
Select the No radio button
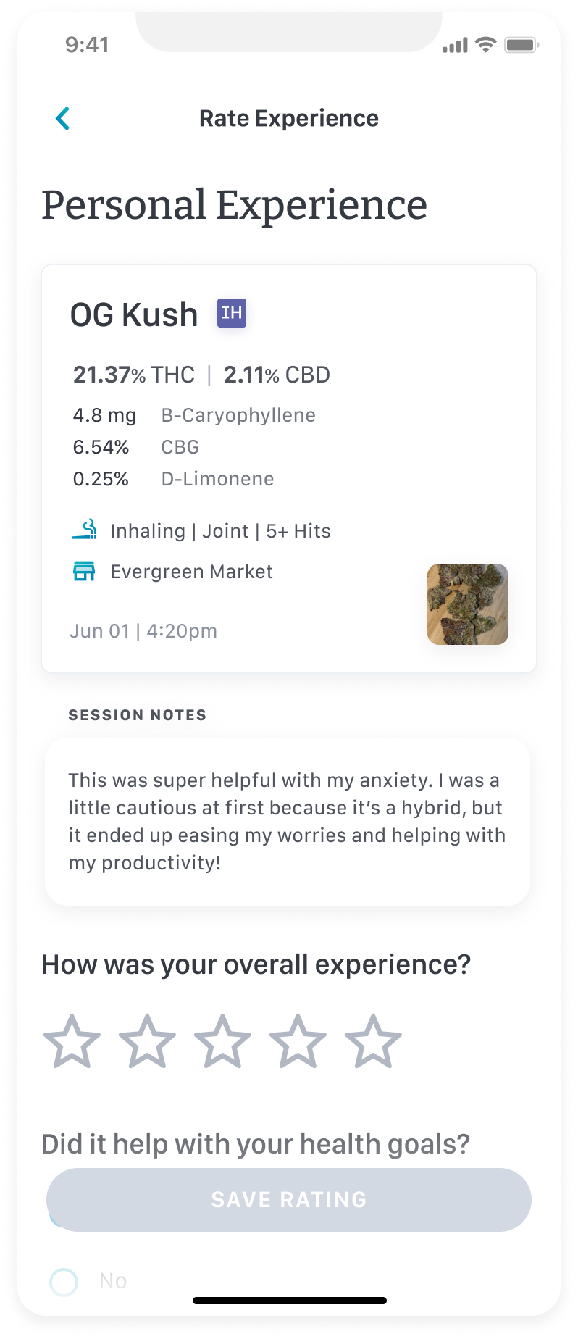64,1282
